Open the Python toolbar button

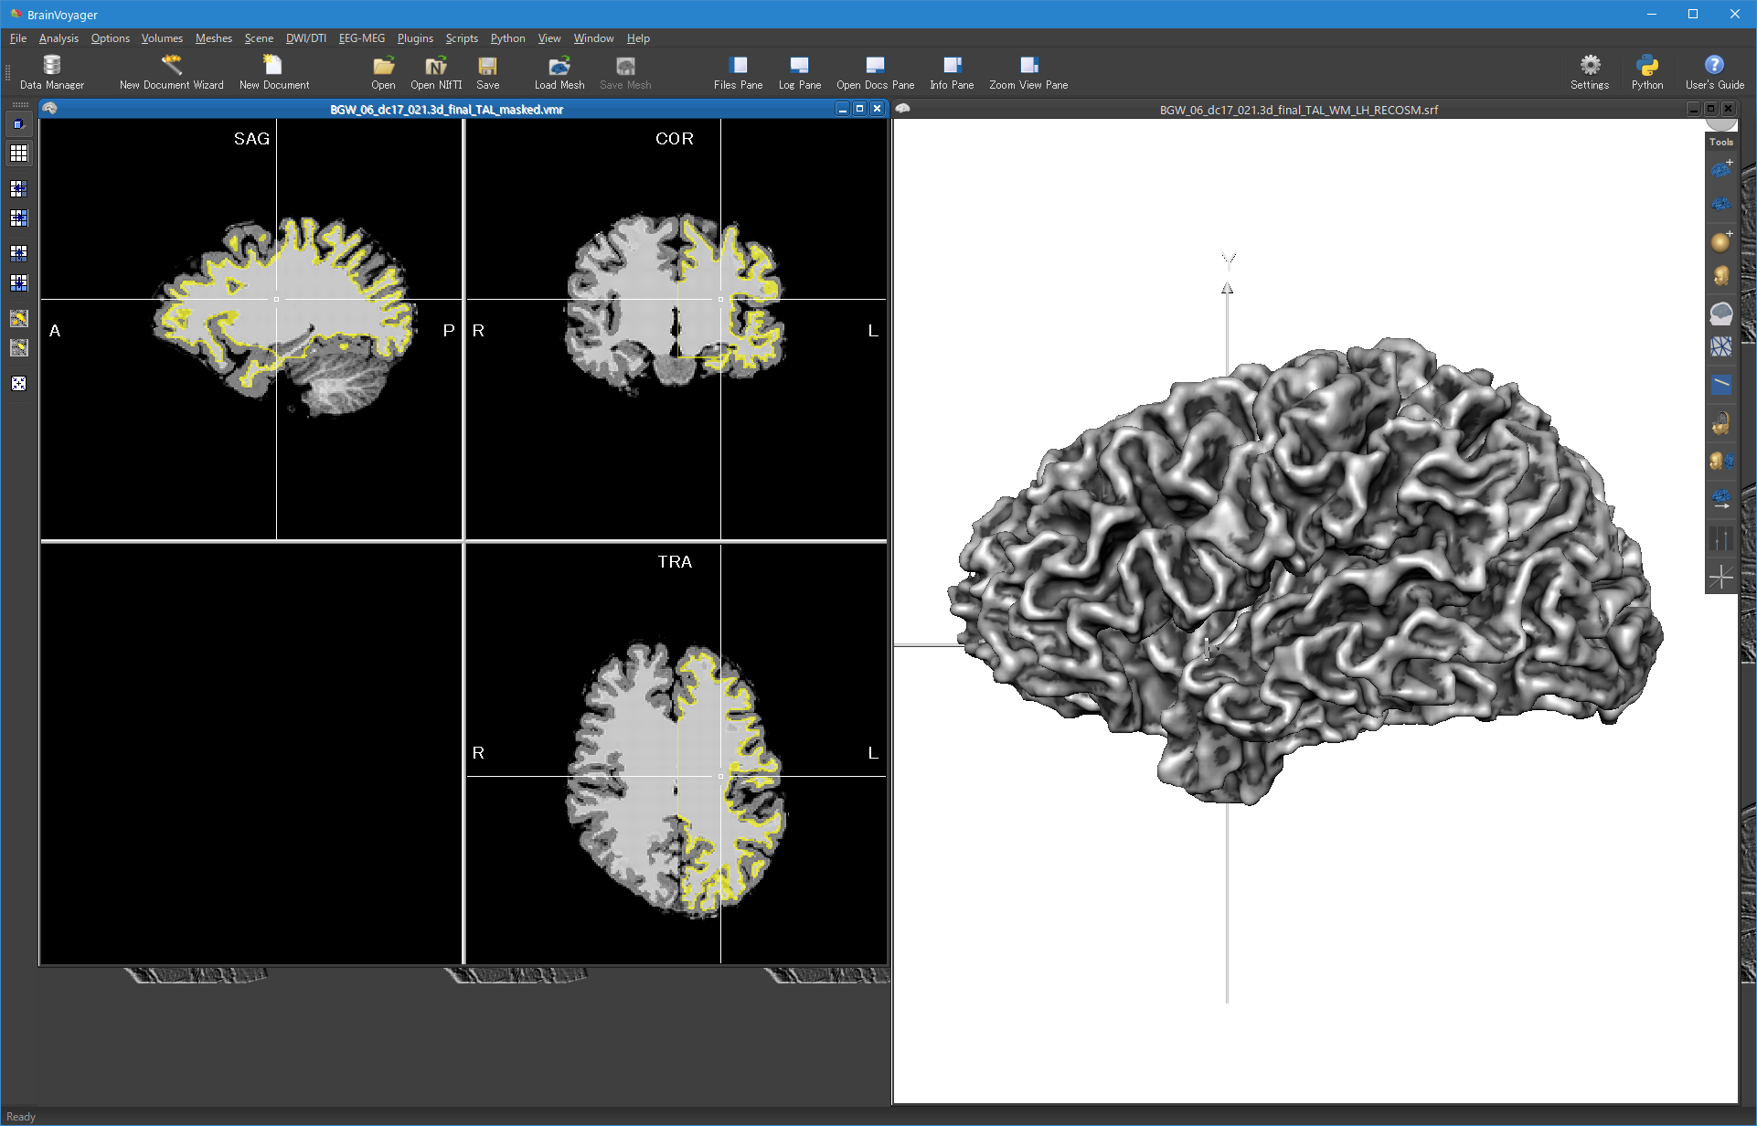(x=1647, y=72)
